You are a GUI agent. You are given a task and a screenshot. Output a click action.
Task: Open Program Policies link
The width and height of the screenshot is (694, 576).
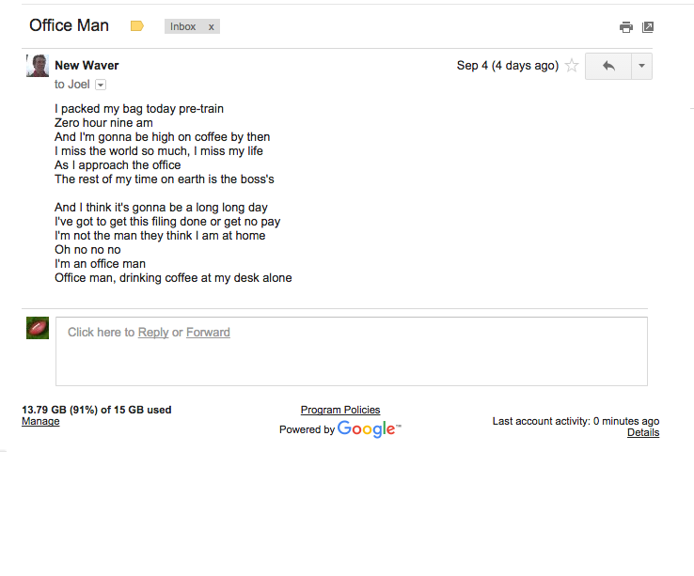[340, 410]
